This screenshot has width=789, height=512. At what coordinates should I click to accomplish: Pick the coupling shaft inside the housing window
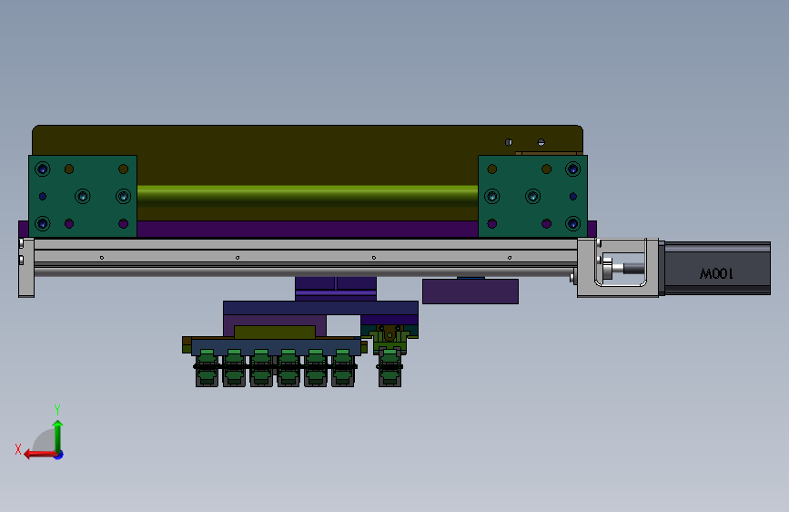point(624,268)
